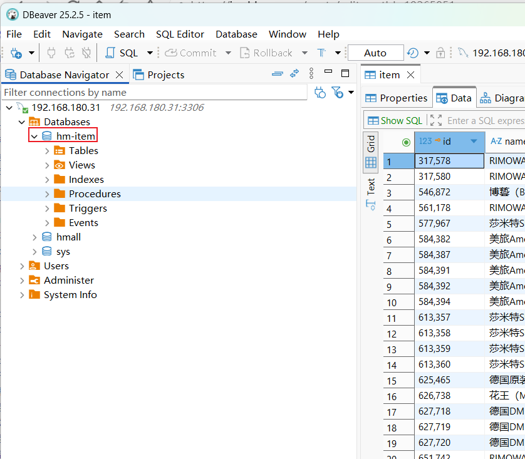
Task: Click the New Connection plug icon
Action: 16,53
